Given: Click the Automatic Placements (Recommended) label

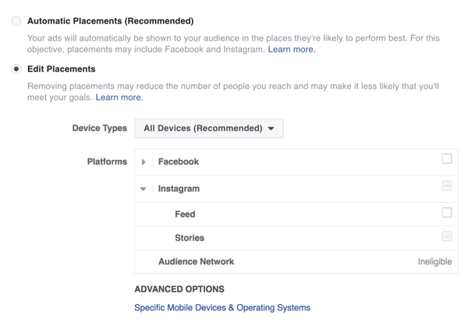Looking at the screenshot, I should [x=110, y=21].
